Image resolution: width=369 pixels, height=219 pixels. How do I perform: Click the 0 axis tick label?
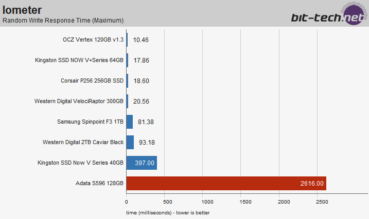127,202
